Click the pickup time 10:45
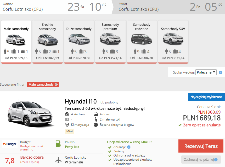Viewport: 225px width, 167px height. 98,7
